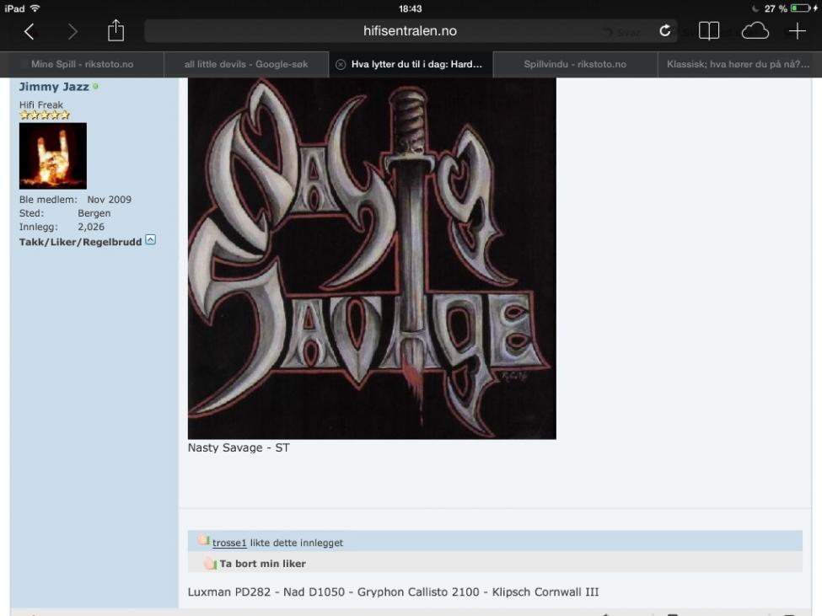The height and width of the screenshot is (616, 822).
Task: Switch to 'Mine Spill - rikstoto.no' tab
Action: (x=83, y=64)
